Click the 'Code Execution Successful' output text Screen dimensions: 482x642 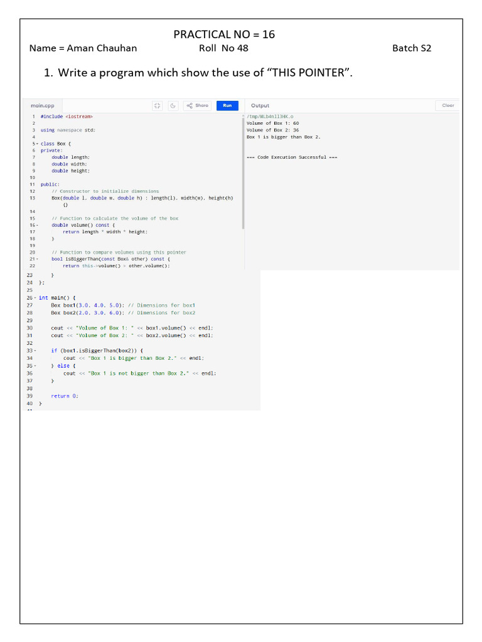pyautogui.click(x=292, y=157)
